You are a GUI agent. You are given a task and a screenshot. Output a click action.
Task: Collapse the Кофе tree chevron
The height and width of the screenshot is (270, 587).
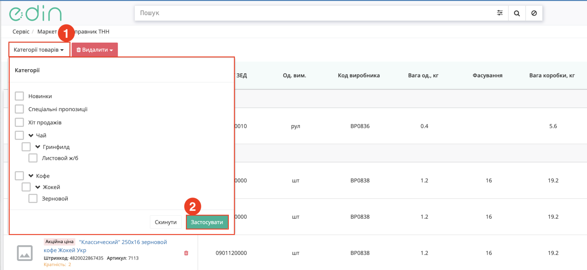31,176
